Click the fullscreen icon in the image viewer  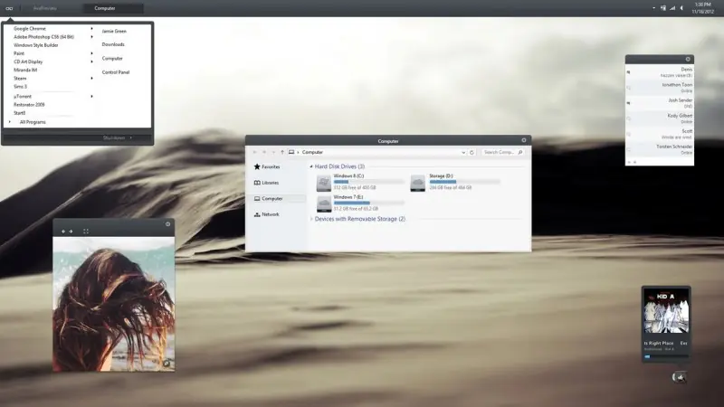pos(86,232)
